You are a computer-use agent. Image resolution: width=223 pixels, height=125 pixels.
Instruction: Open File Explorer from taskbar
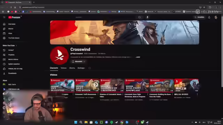(86, 122)
